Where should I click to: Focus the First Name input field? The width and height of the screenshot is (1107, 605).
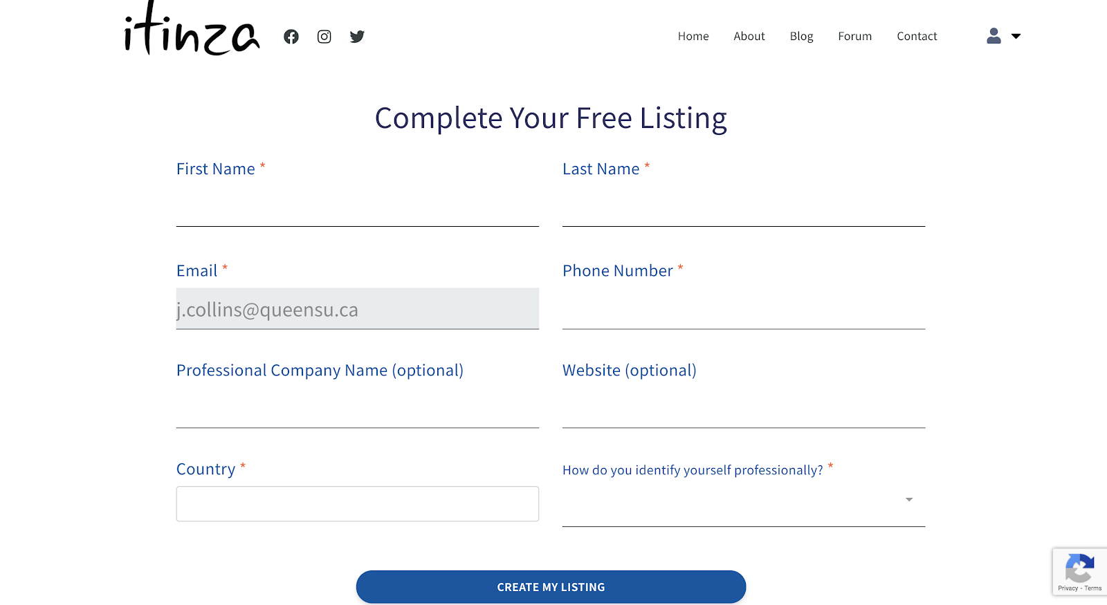357,209
